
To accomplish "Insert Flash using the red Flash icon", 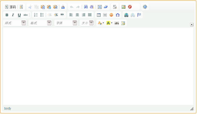I will [130, 7].
